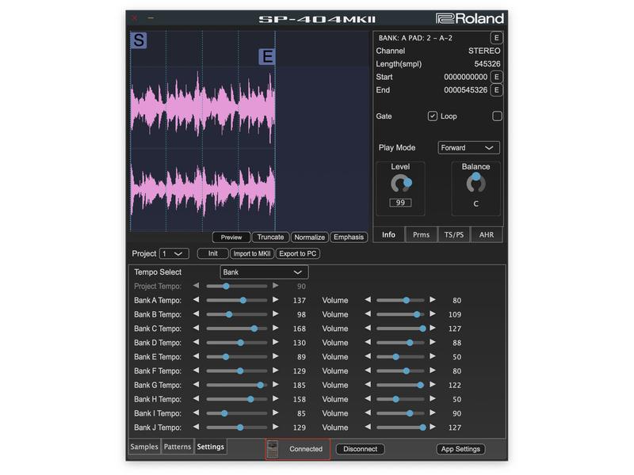Image resolution: width=634 pixels, height=475 pixels.
Task: Increase Bank F Tempo with right arrow
Action: click(x=275, y=370)
